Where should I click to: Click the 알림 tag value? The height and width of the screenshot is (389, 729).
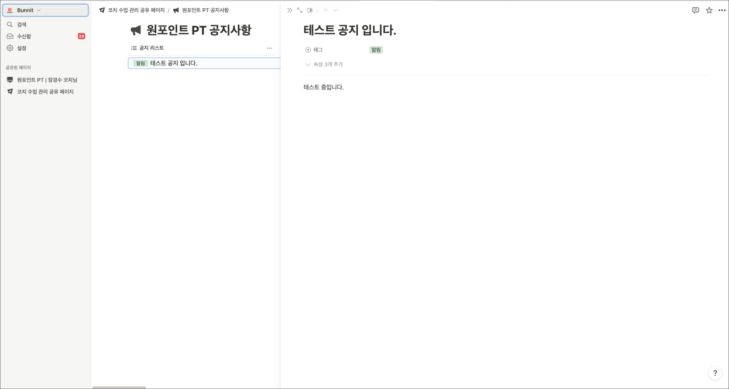(x=376, y=50)
